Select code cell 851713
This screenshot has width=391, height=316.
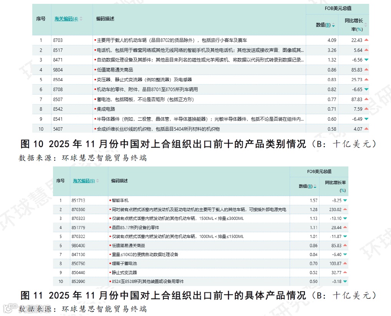coord(78,200)
